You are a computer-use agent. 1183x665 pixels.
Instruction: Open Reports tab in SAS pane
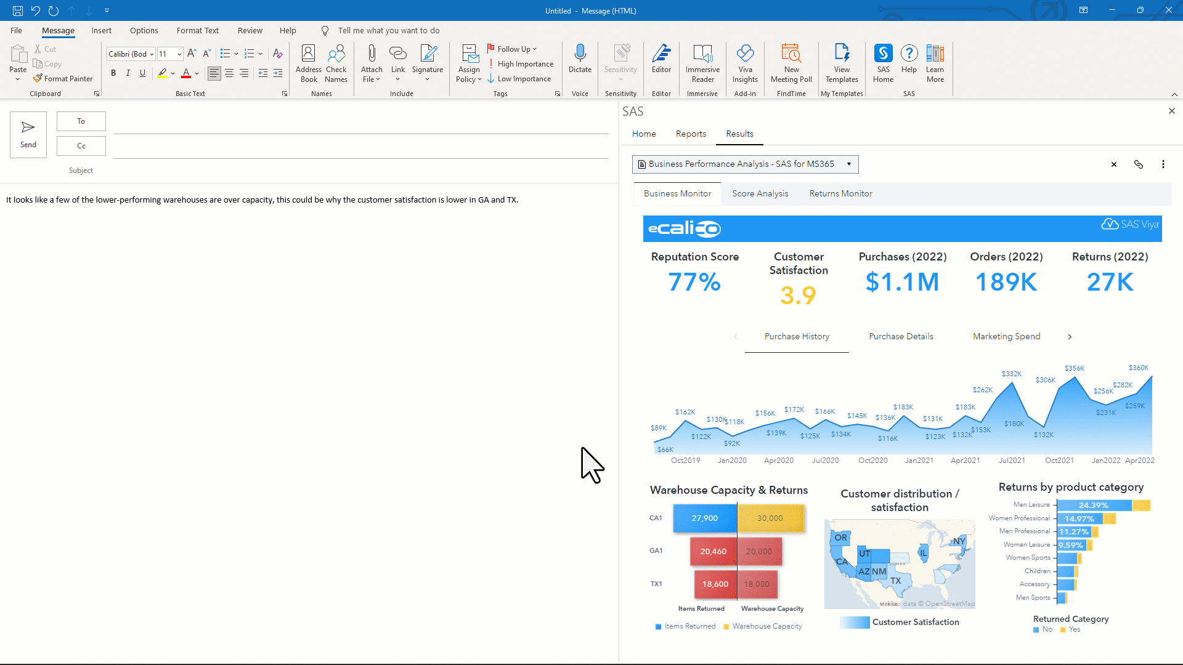pos(691,134)
